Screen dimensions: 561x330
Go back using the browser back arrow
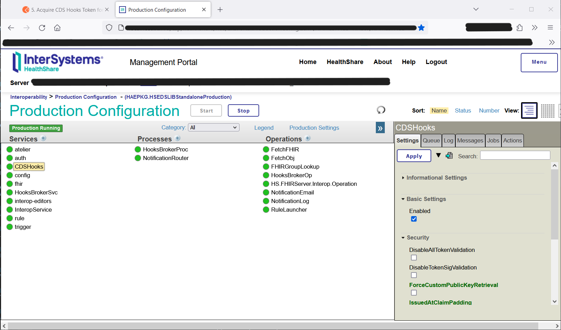point(11,28)
